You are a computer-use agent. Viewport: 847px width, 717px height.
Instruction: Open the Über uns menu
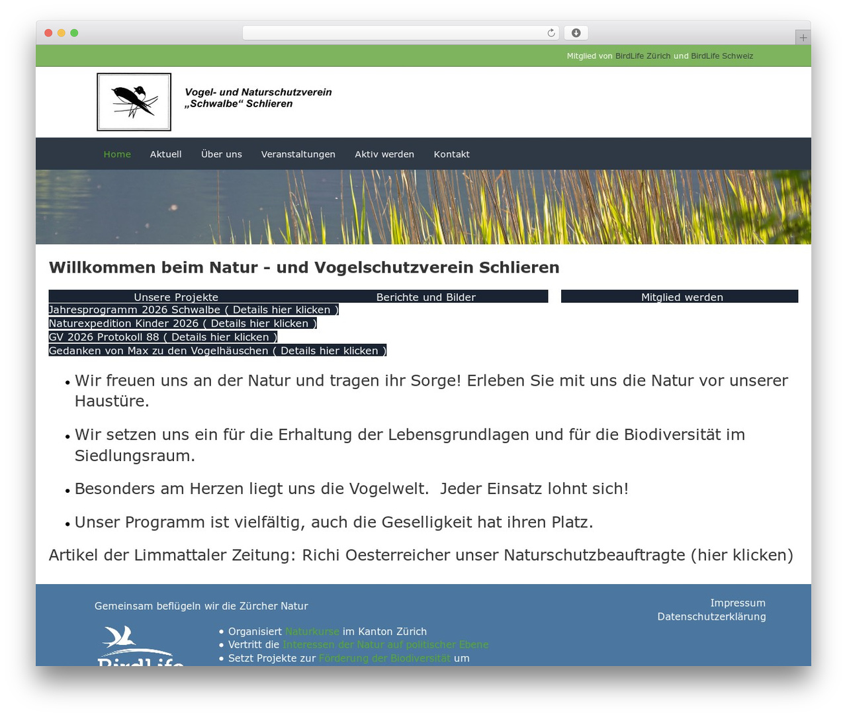[222, 154]
